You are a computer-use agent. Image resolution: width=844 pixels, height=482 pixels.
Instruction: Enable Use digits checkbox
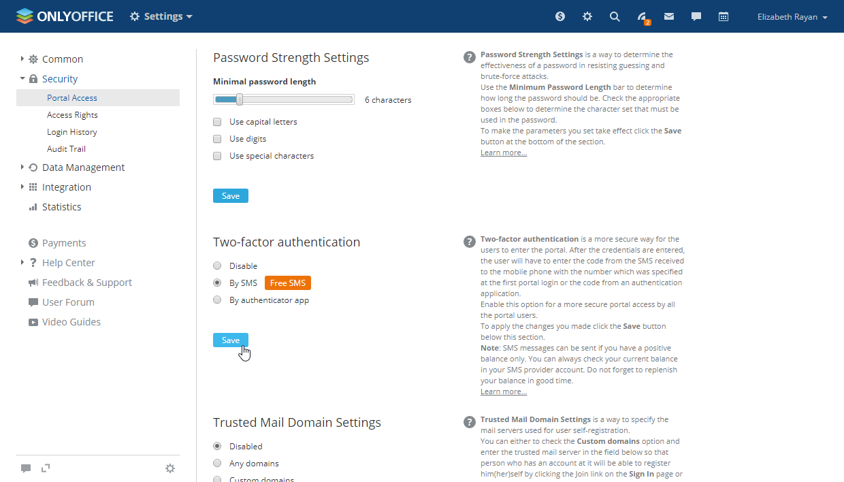click(x=217, y=139)
